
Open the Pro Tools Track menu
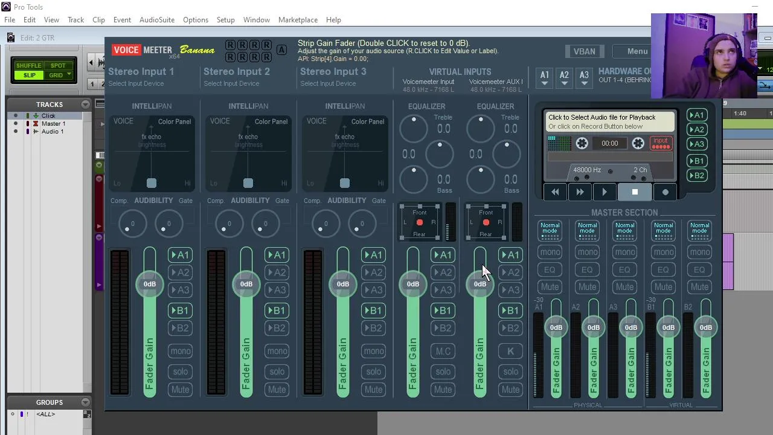pyautogui.click(x=75, y=20)
